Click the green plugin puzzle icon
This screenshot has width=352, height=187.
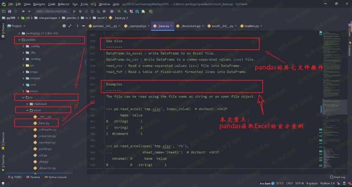tap(143, 11)
